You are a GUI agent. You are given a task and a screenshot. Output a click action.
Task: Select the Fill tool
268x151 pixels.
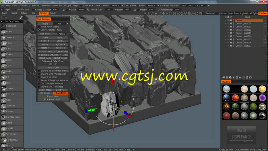tap(12, 77)
